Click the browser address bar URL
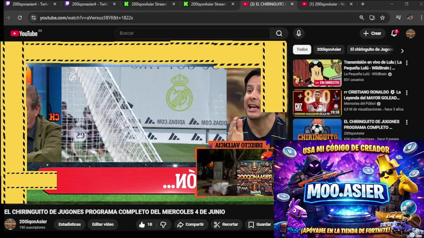Screen dimensions: 424x238 click(86, 18)
